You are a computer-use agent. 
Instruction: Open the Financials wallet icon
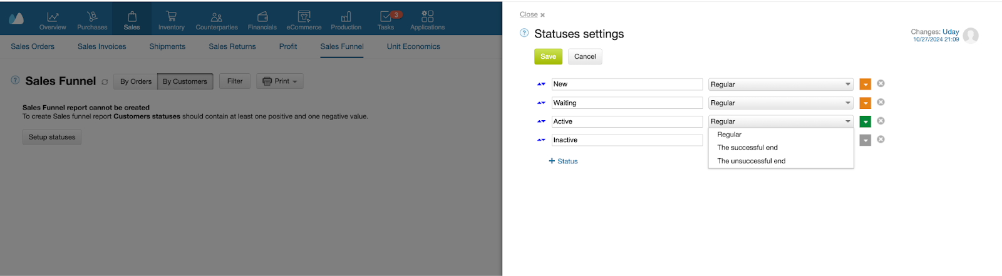point(262,17)
